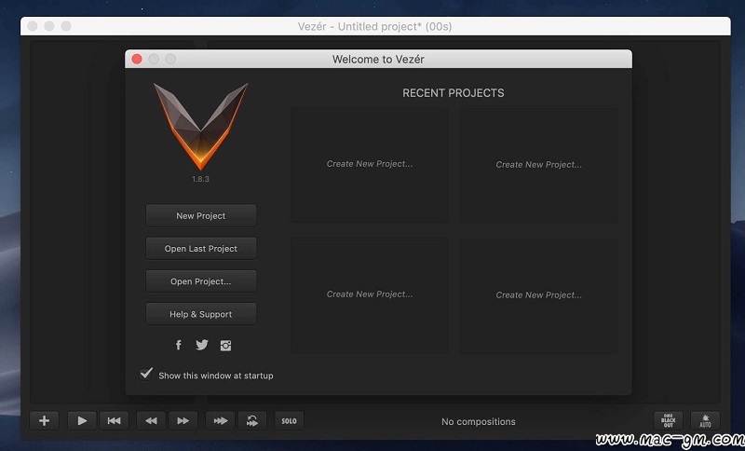Viewport: 745px width, 451px height.
Task: Toggle the loop playback icon
Action: tap(252, 420)
